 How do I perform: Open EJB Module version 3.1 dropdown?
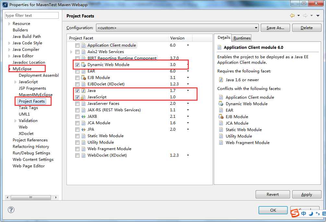188,77
